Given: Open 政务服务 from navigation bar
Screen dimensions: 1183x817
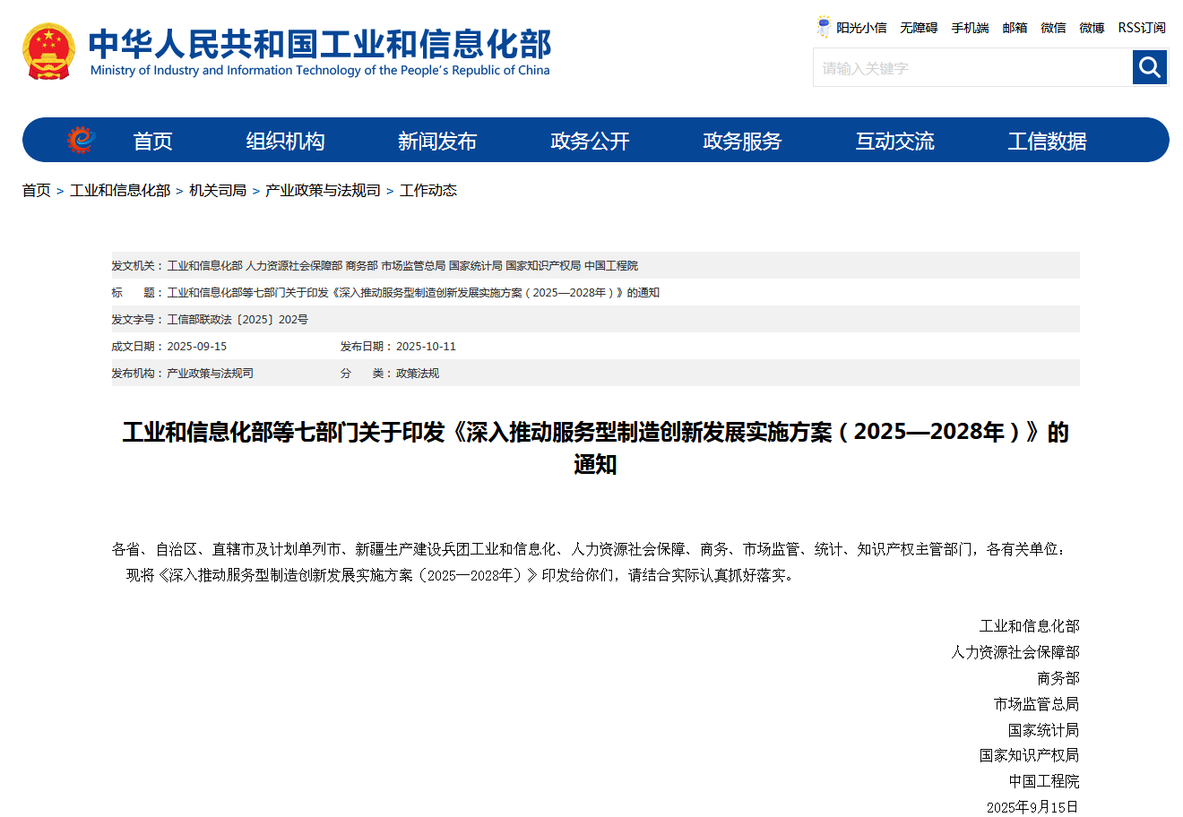Looking at the screenshot, I should pyautogui.click(x=742, y=141).
